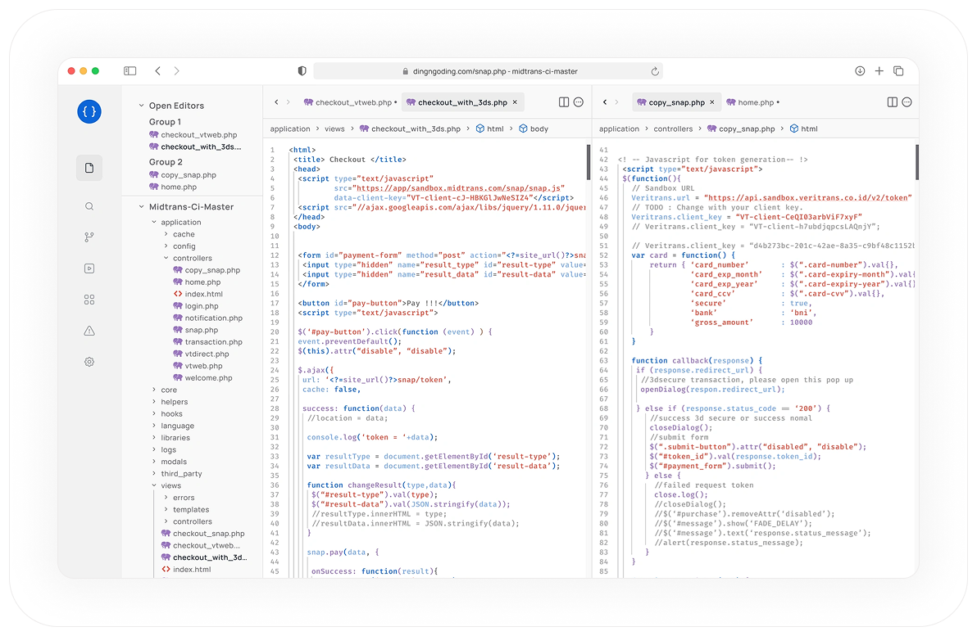Close the copy_snap.php tab
Viewport: 977px width, 636px height.
[x=712, y=102]
